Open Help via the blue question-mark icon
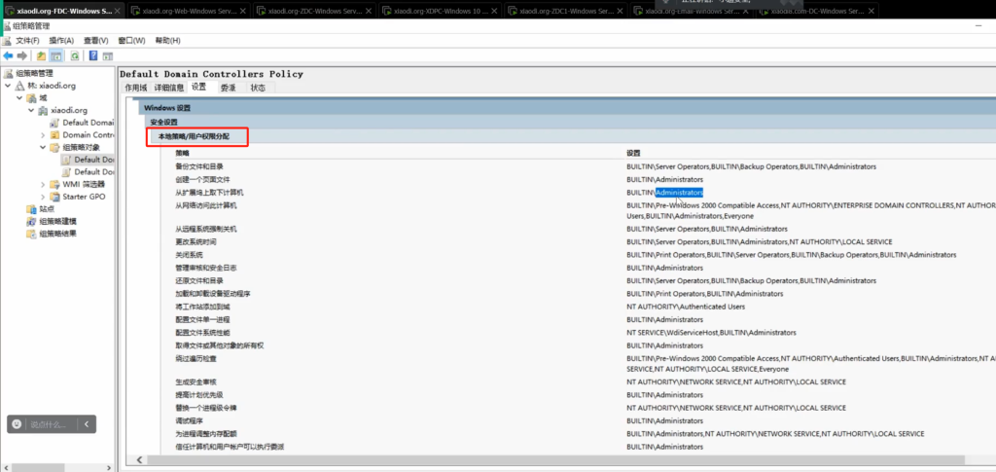This screenshot has height=472, width=996. pyautogui.click(x=93, y=55)
